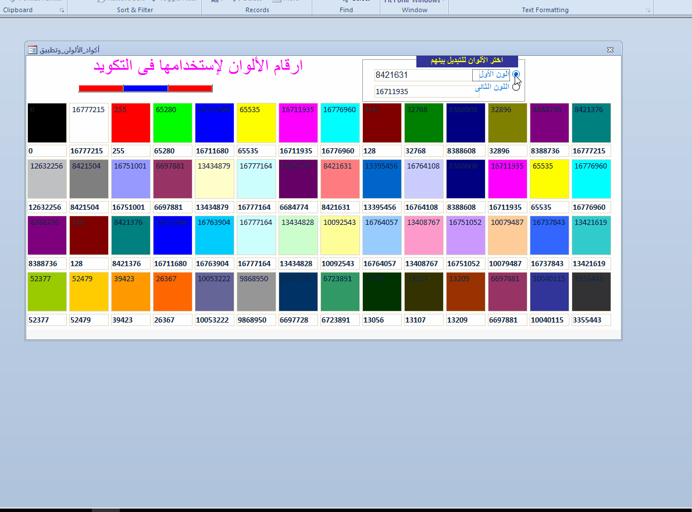Screen dimensions: 692x512
Task: Pick the light blue swatch 16764057
Action: tap(381, 235)
